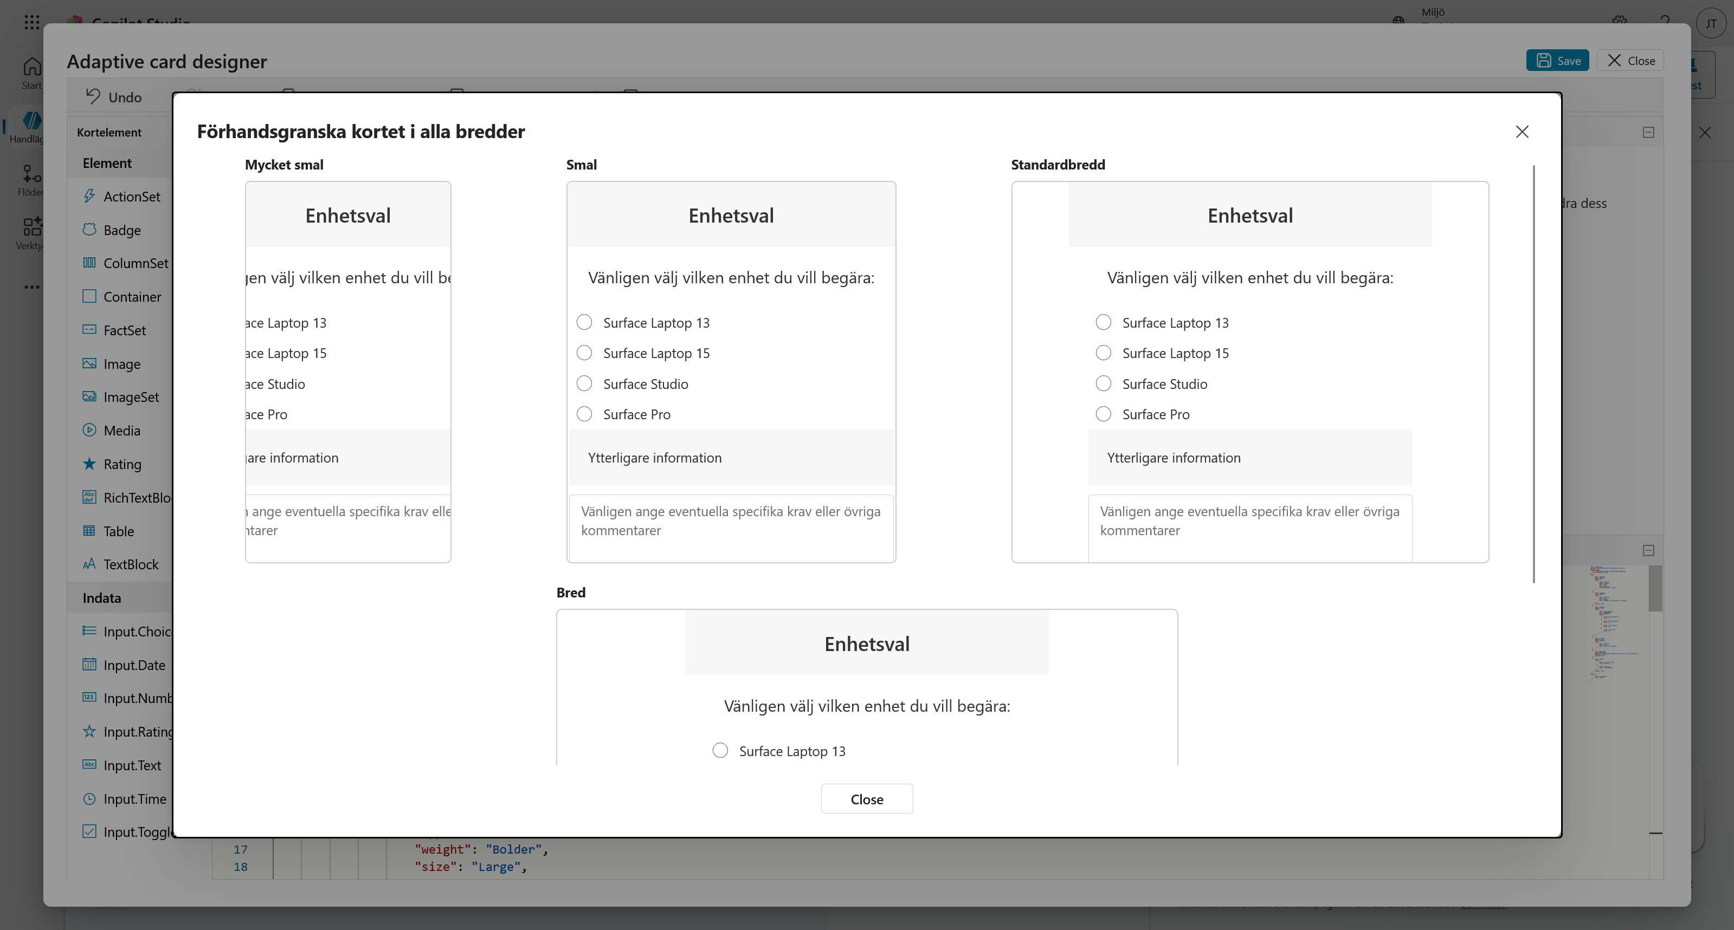Click the Image element icon

(x=89, y=363)
